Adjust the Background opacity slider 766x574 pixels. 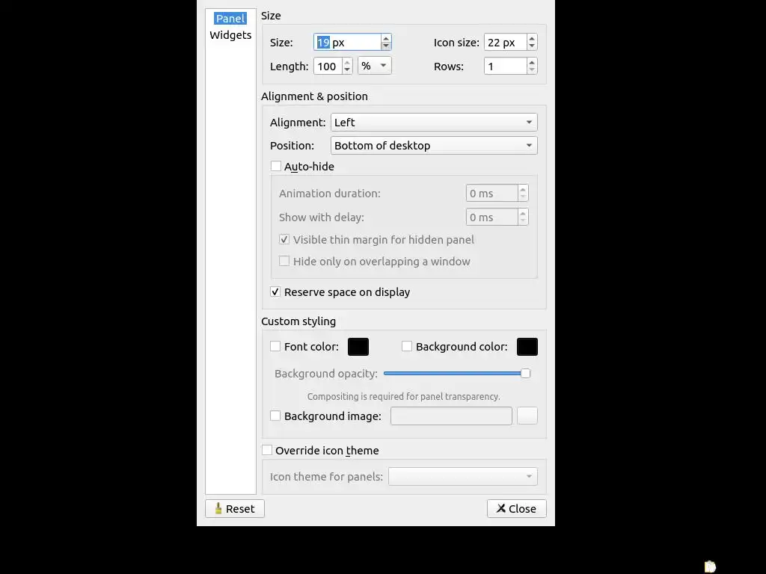[457, 374]
